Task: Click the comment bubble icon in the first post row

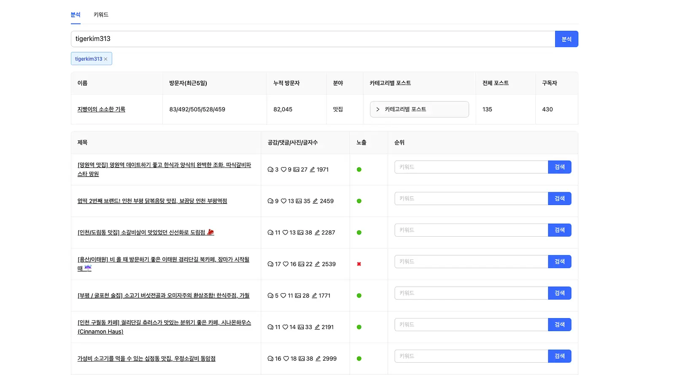Action: click(x=270, y=170)
